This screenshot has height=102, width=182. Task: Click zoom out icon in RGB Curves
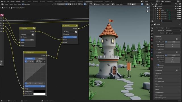(x=40, y=61)
